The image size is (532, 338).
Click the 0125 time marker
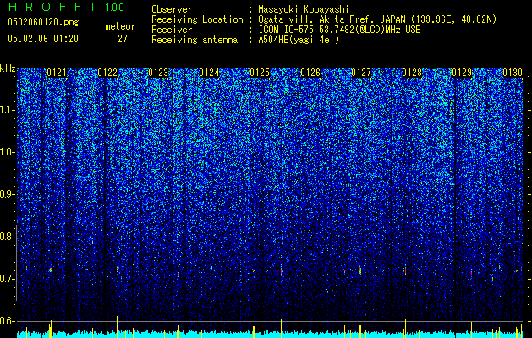(x=260, y=73)
